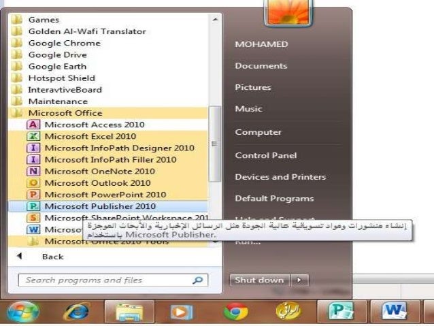Open Windows Explorer taskbar icon

point(129,312)
